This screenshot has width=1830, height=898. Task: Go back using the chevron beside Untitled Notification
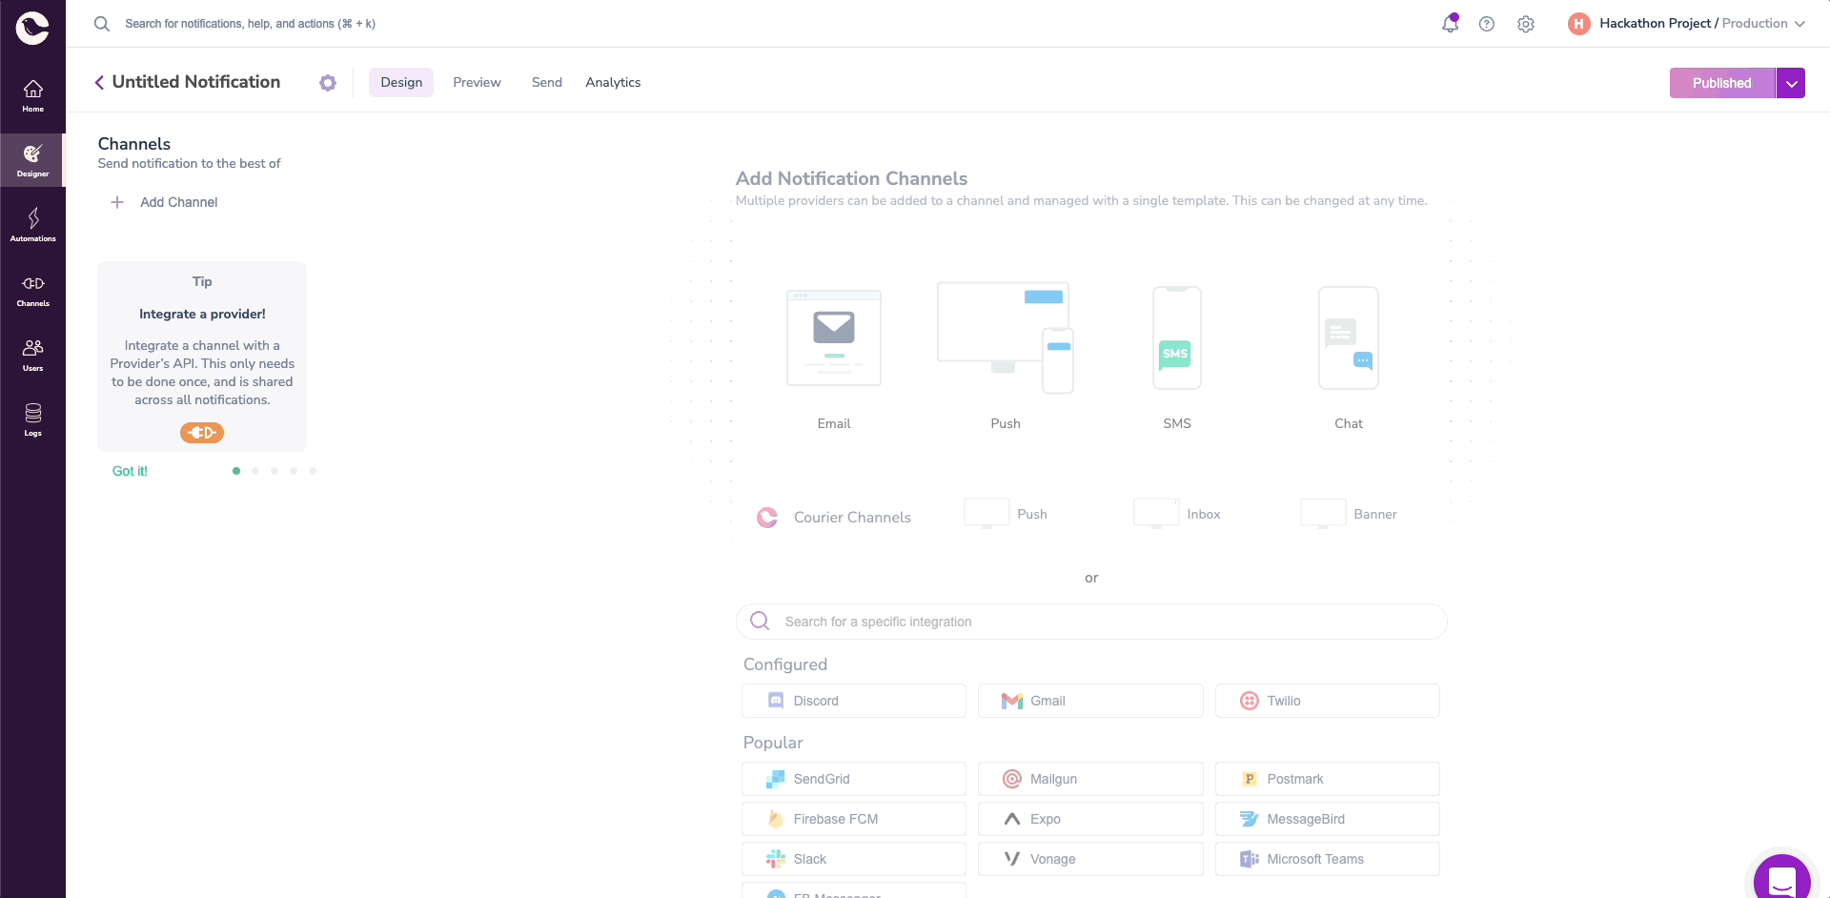99,83
